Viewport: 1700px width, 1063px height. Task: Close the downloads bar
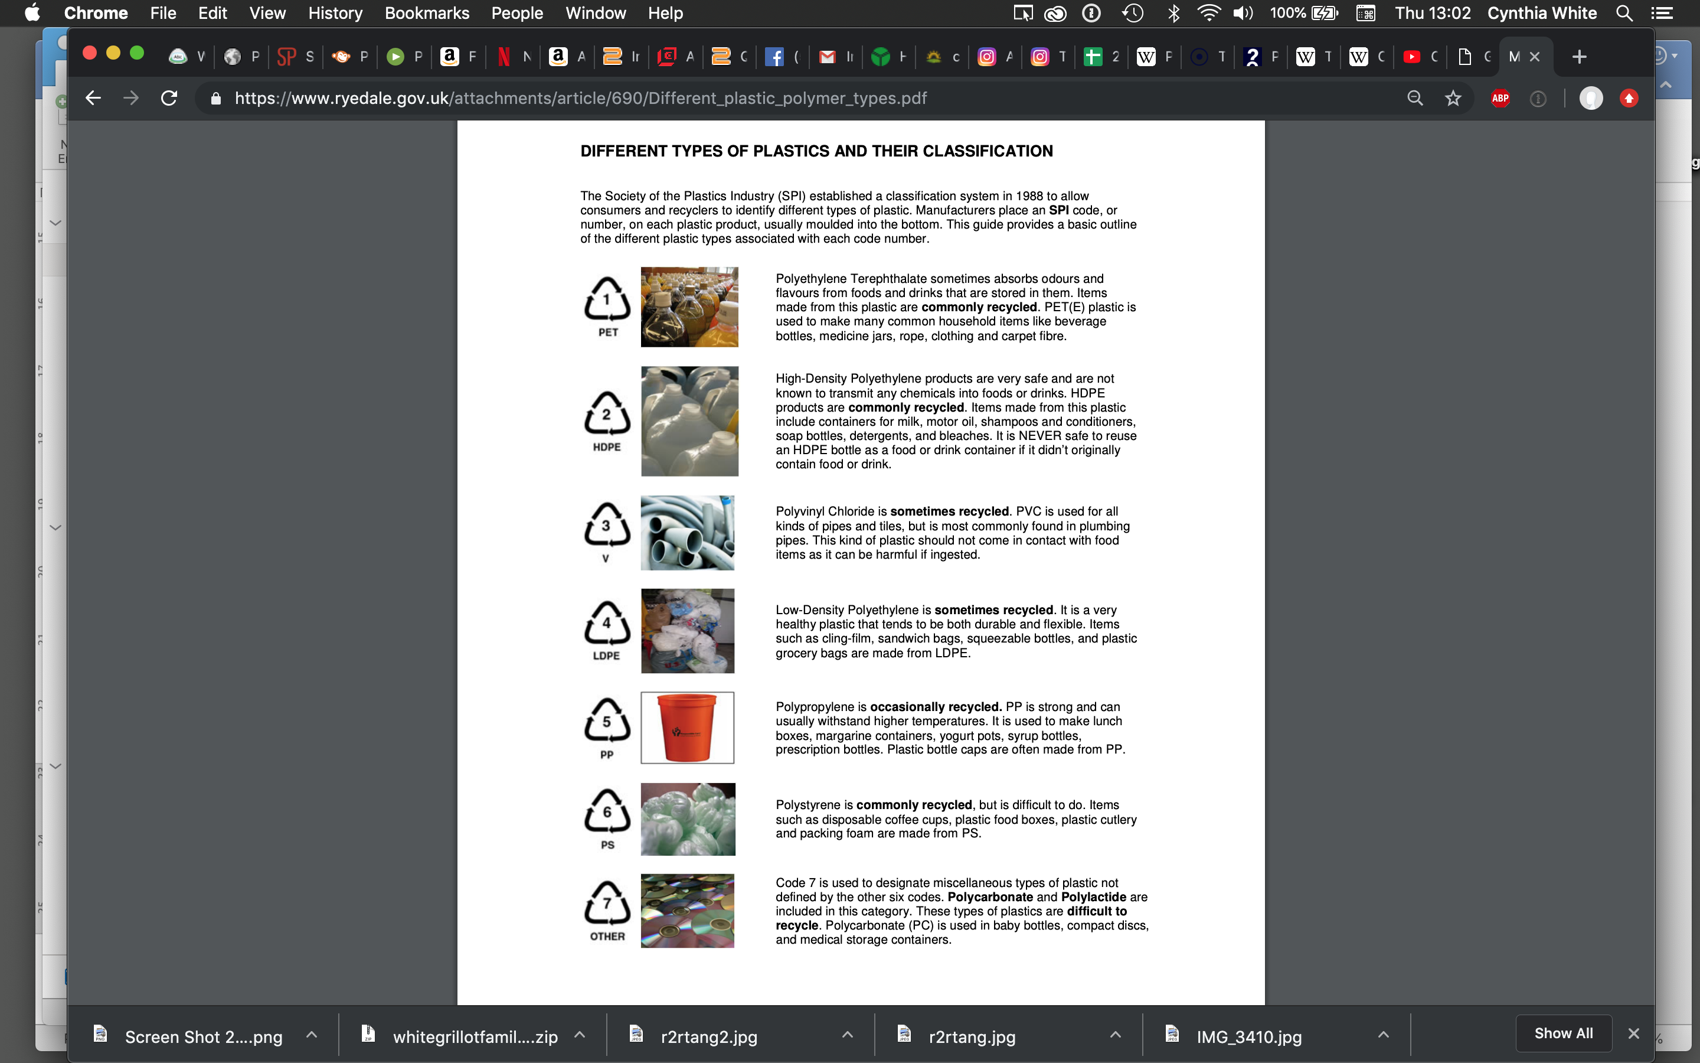click(1633, 1033)
